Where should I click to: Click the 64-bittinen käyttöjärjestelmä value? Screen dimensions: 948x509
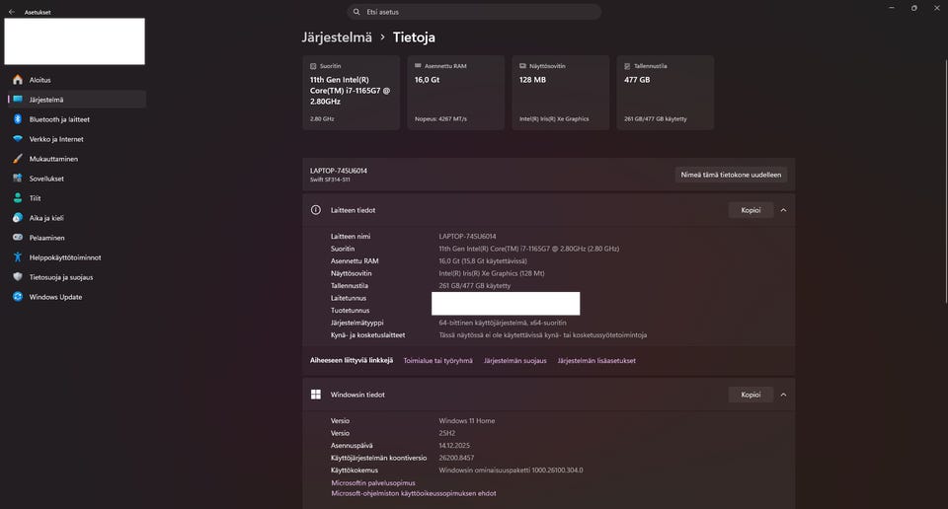click(x=503, y=323)
